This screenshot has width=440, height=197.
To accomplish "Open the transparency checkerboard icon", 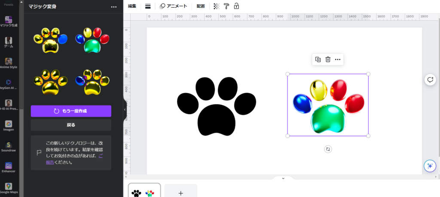I will click(217, 6).
